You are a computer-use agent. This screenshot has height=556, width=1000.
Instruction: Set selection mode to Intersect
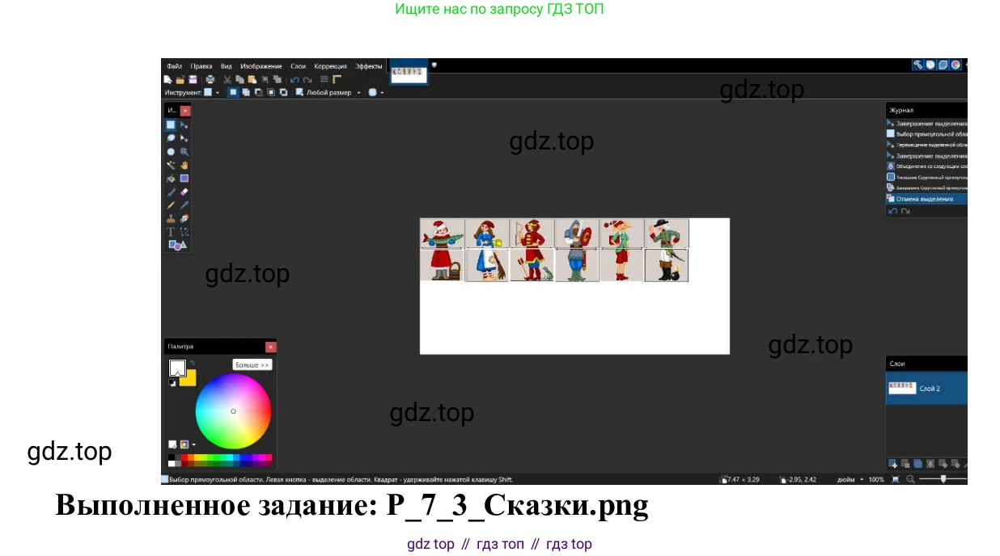pyautogui.click(x=271, y=92)
